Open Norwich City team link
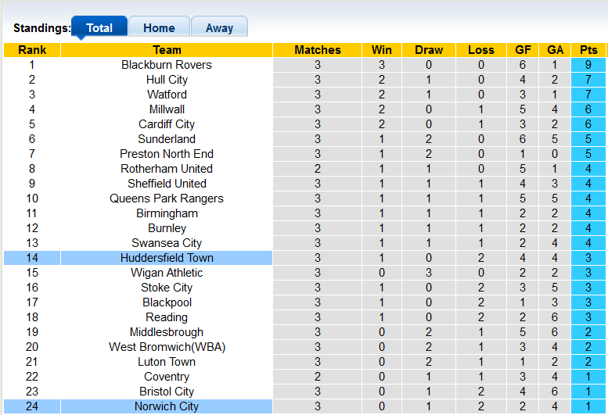608x415 pixels. click(x=167, y=406)
